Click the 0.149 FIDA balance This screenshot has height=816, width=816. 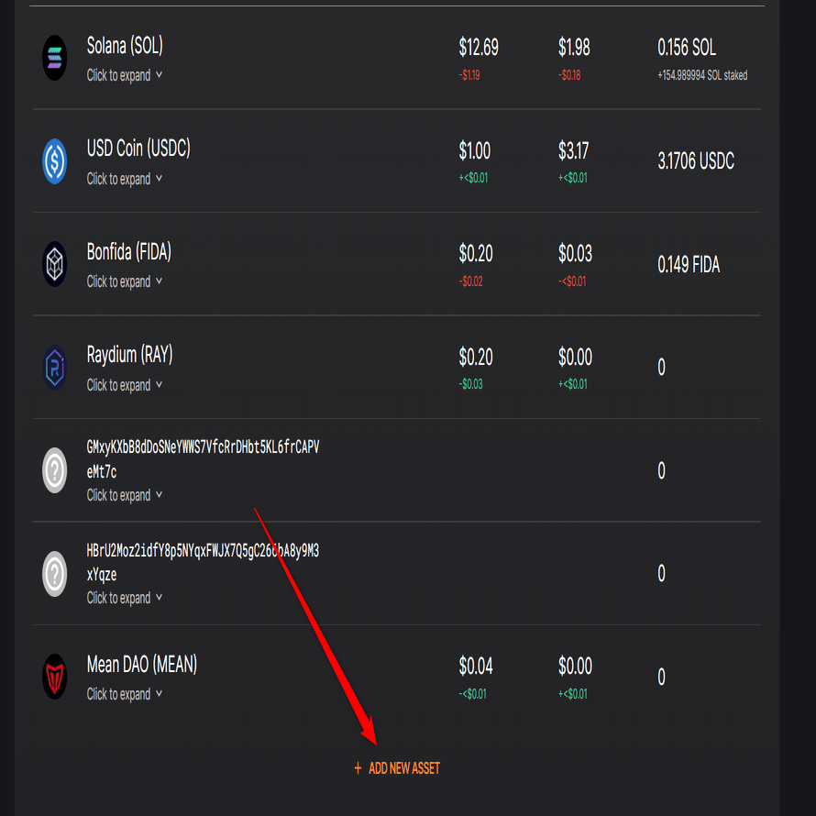coord(689,266)
